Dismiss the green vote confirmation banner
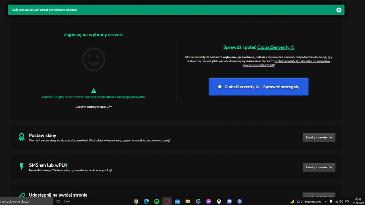This screenshot has width=365, height=205. click(339, 10)
